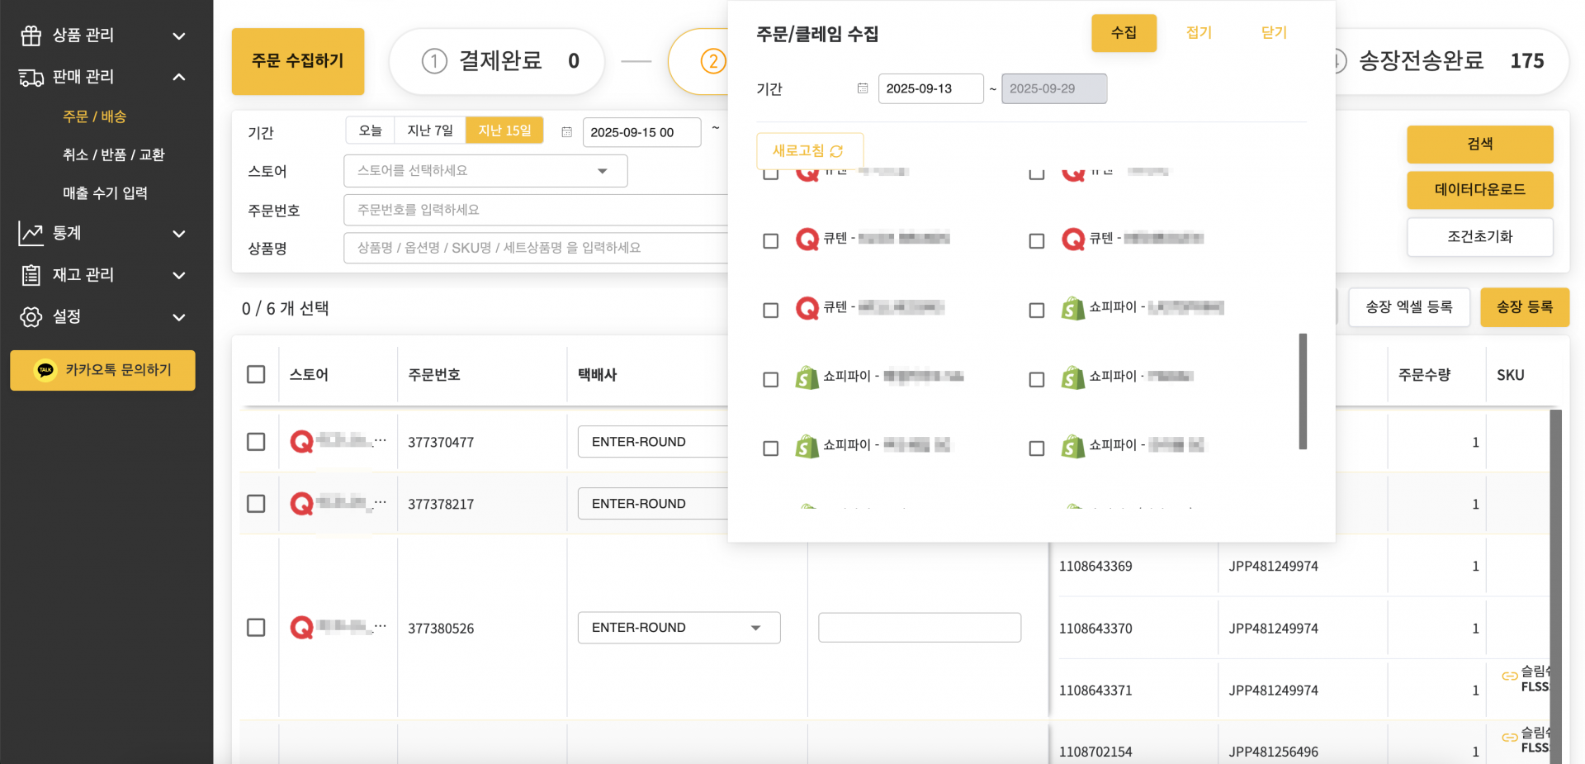Click the 재고 관리 inventory icon in sidebar
Image resolution: width=1585 pixels, height=764 pixels.
click(30, 275)
